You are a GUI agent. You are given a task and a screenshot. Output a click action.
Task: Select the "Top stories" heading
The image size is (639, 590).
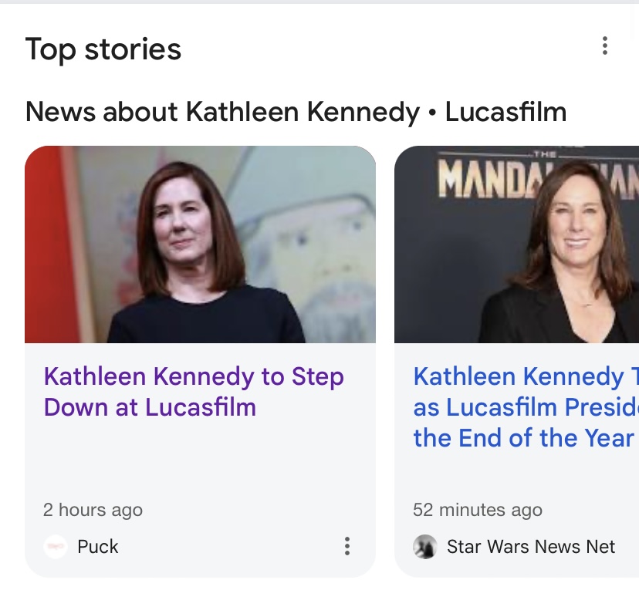coord(103,49)
